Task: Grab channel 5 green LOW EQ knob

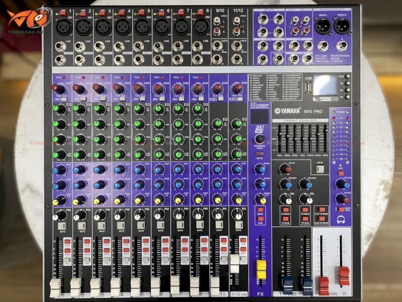Action: [139, 154]
